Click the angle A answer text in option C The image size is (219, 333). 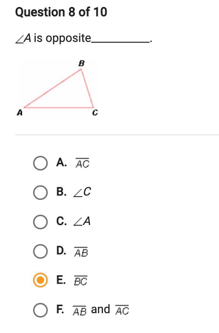point(82,221)
